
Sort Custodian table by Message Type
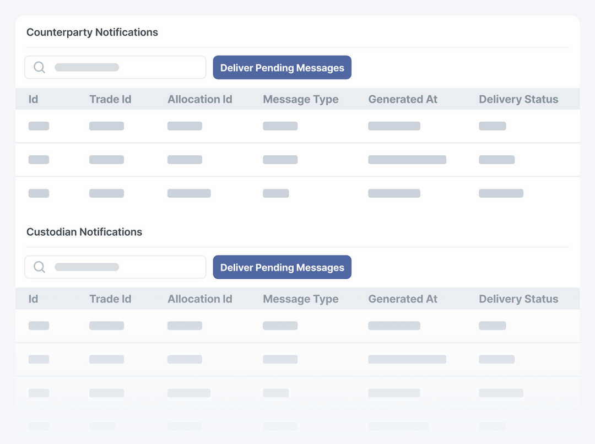pos(301,299)
